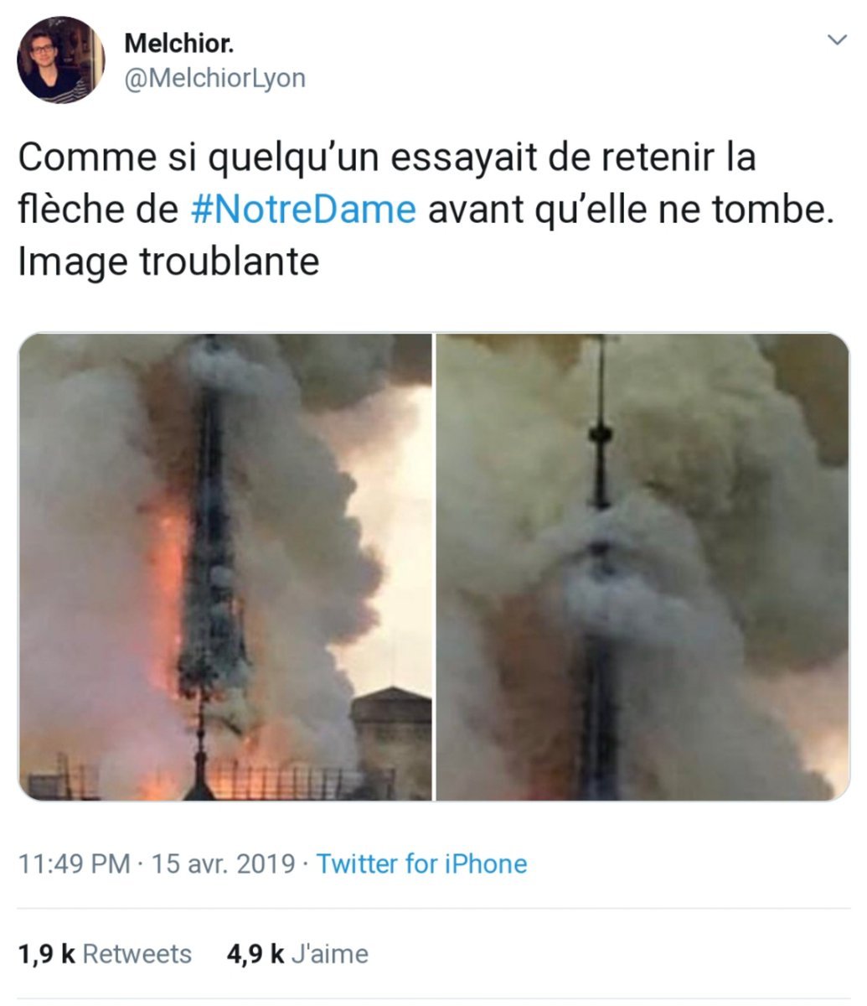Open the tweet options chevron menu
Screen dimensions: 867x1006
836,39
